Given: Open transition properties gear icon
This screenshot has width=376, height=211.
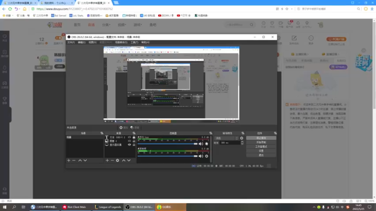Looking at the screenshot, I should click(242, 138).
